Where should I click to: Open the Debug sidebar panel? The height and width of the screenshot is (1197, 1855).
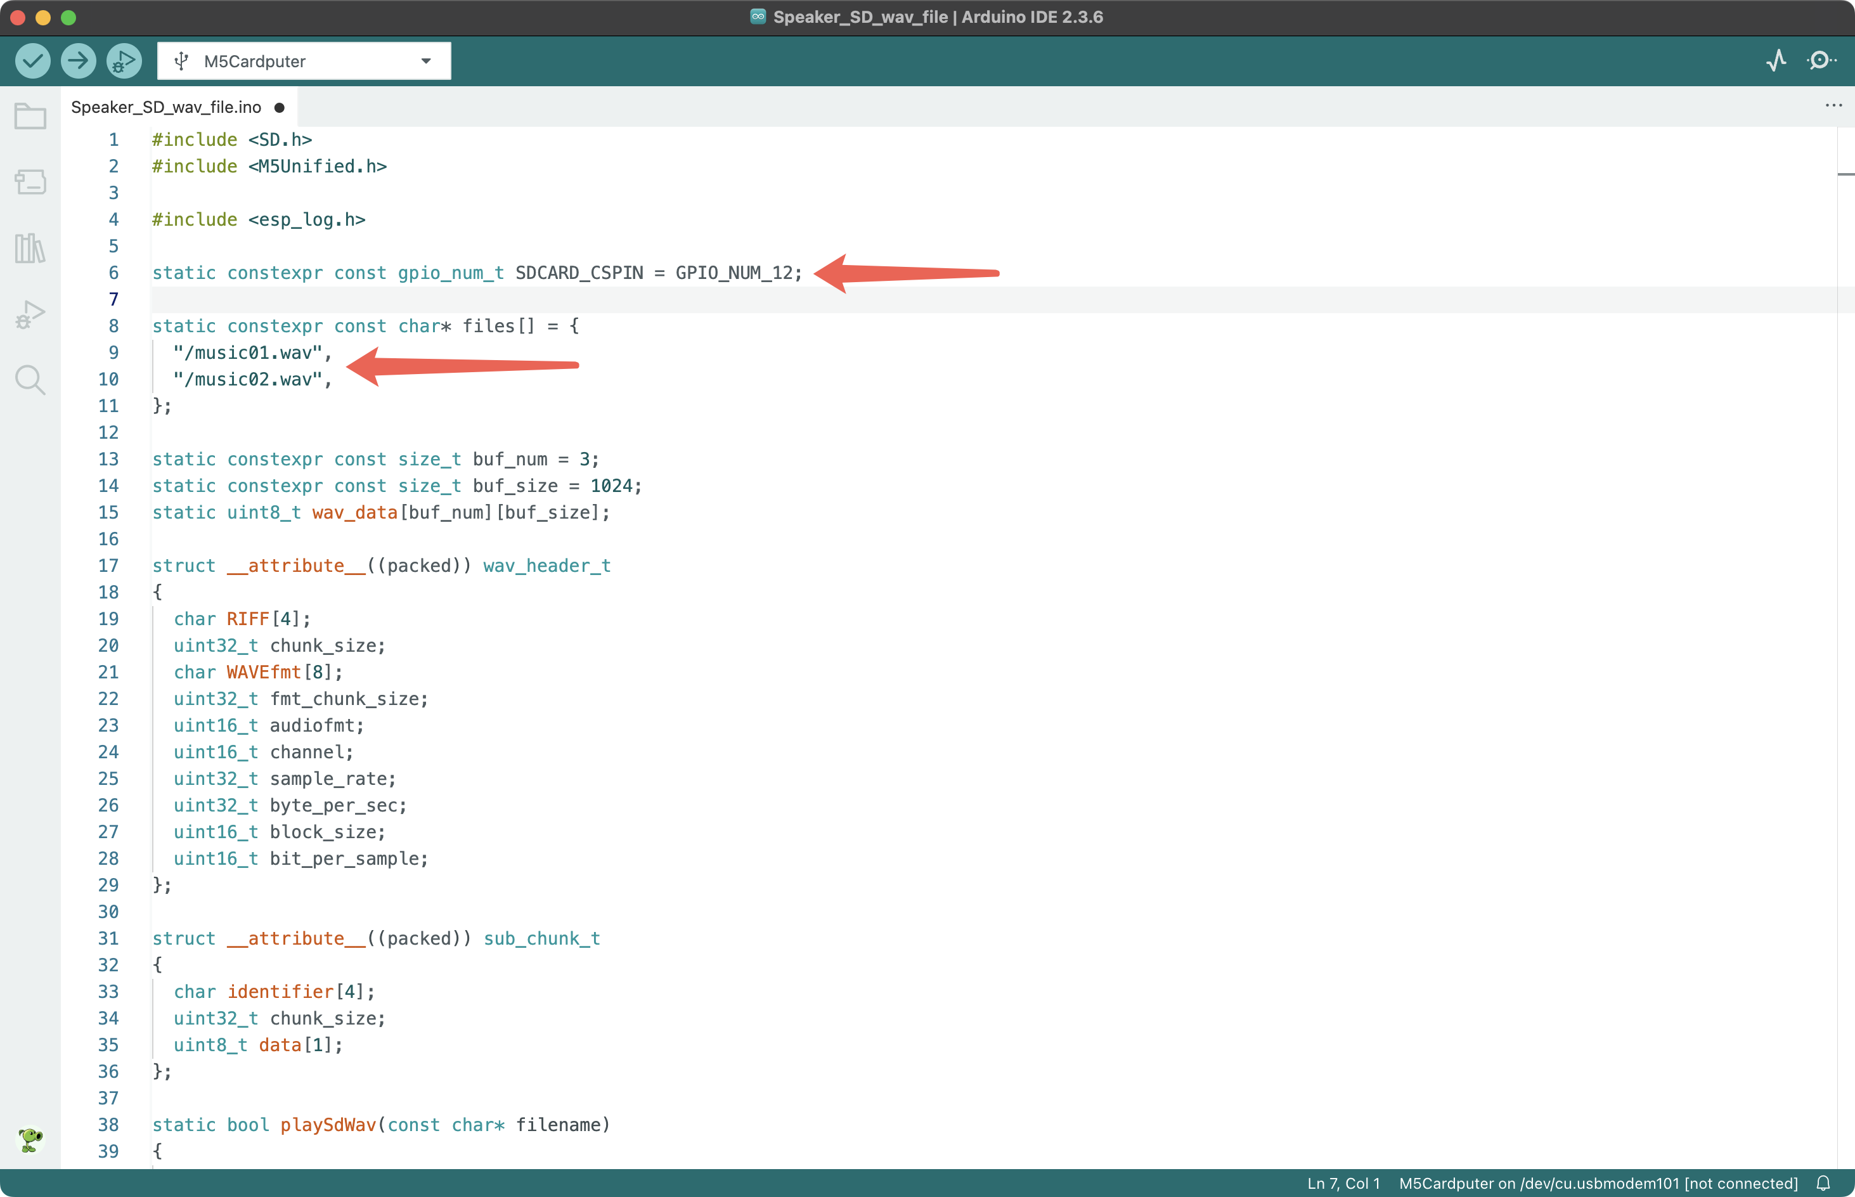click(x=30, y=314)
